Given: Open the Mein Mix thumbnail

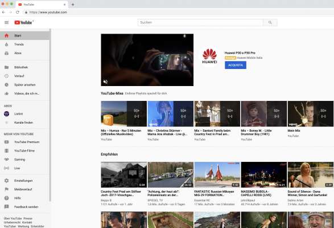Looking at the screenshot, I should [310, 114].
